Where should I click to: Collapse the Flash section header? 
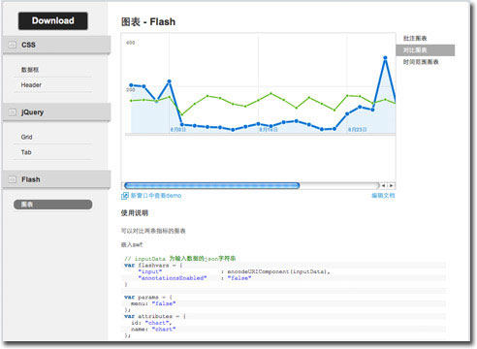click(x=56, y=179)
